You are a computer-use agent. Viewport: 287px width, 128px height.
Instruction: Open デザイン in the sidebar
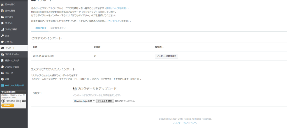(14, 42)
